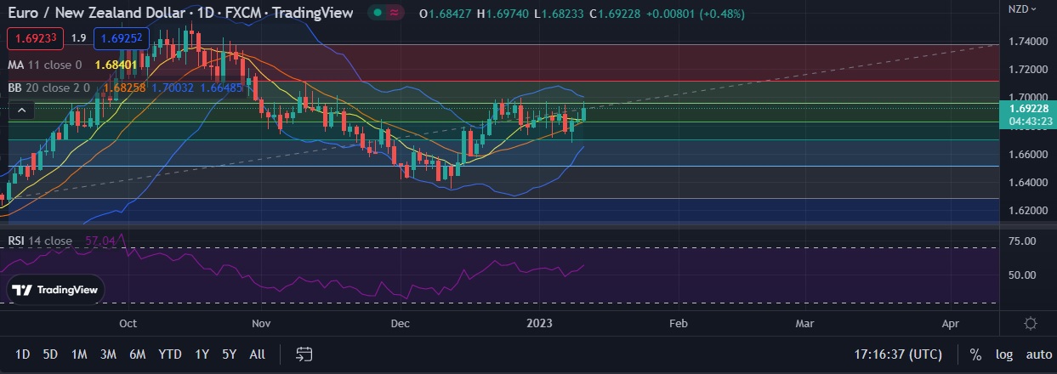Click the high value H1.69740

click(x=503, y=13)
